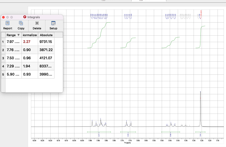Click integral bracket labeled 0.90 under spectrum
Image resolution: width=226 pixels, height=147 pixels.
click(128, 132)
